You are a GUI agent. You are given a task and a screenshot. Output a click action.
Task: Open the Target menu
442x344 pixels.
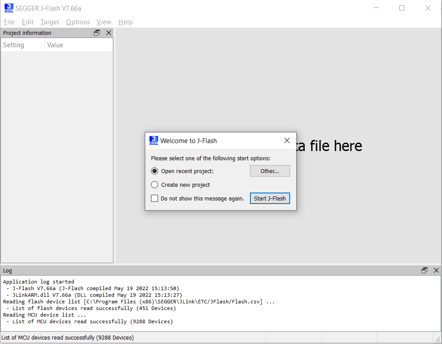tap(49, 22)
